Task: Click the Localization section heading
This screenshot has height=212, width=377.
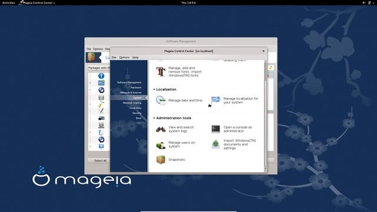Action: pos(166,89)
